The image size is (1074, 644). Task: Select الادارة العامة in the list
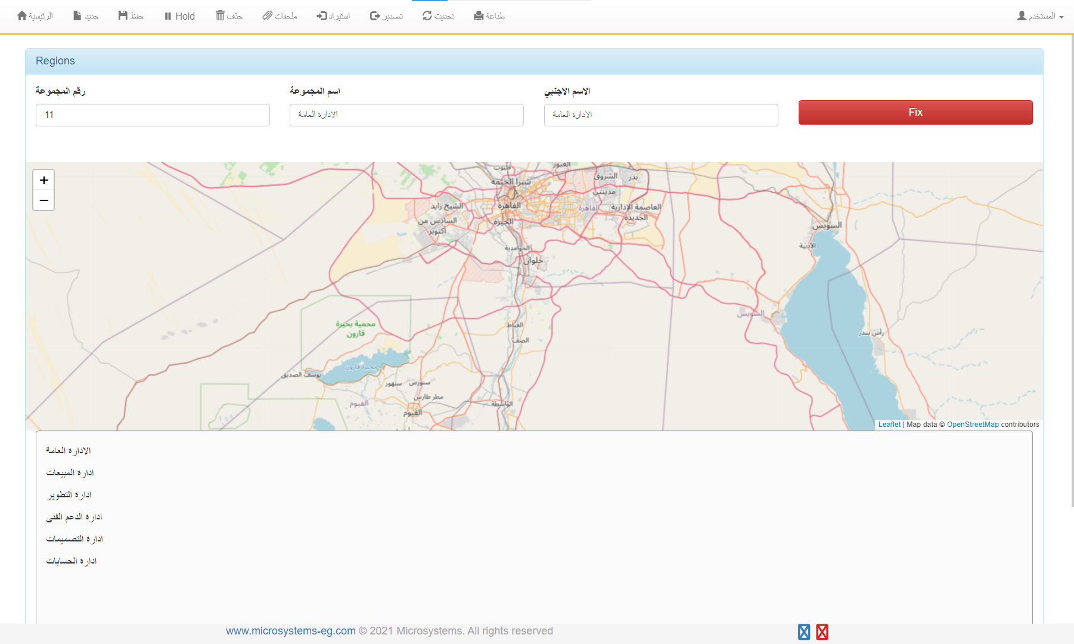pos(69,451)
